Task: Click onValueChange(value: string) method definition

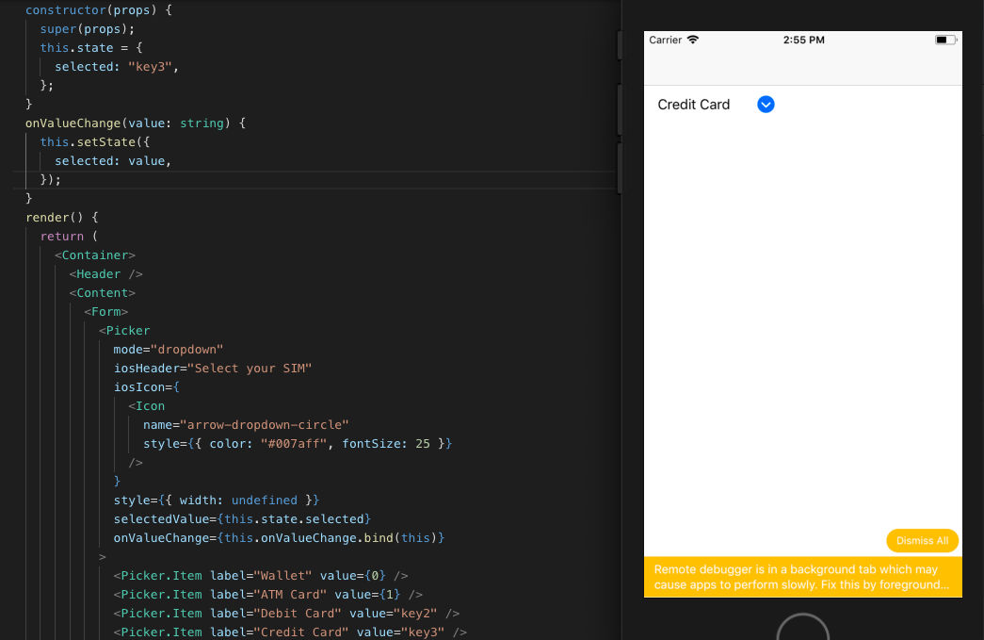Action: pyautogui.click(x=136, y=123)
